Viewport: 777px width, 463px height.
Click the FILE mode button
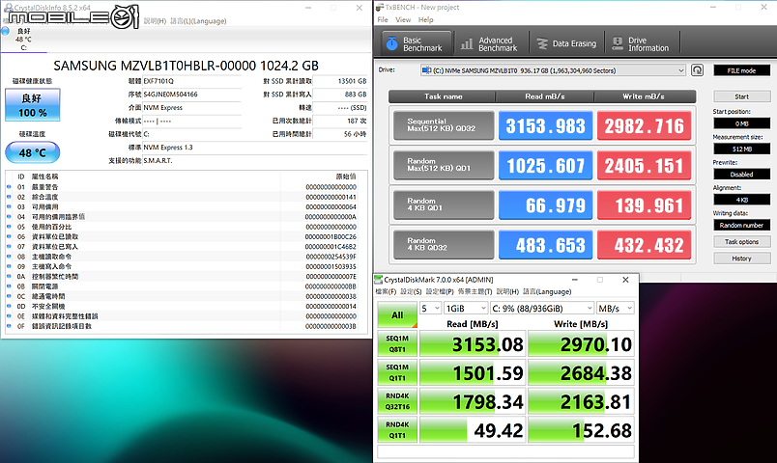[742, 70]
